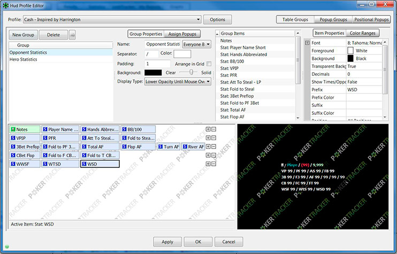
Task: Click the Separator input field
Action: click(151, 54)
